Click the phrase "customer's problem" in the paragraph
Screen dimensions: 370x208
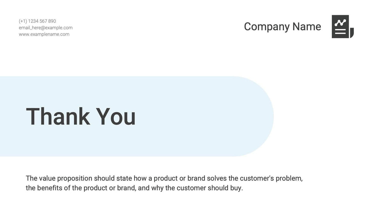(271, 178)
